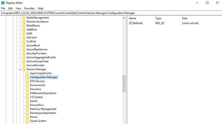Click the Session Manager folder icon

(x=24, y=69)
